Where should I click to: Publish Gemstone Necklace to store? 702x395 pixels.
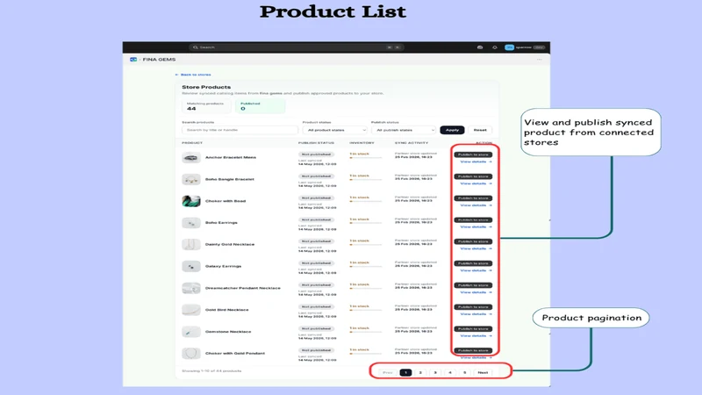click(x=473, y=328)
